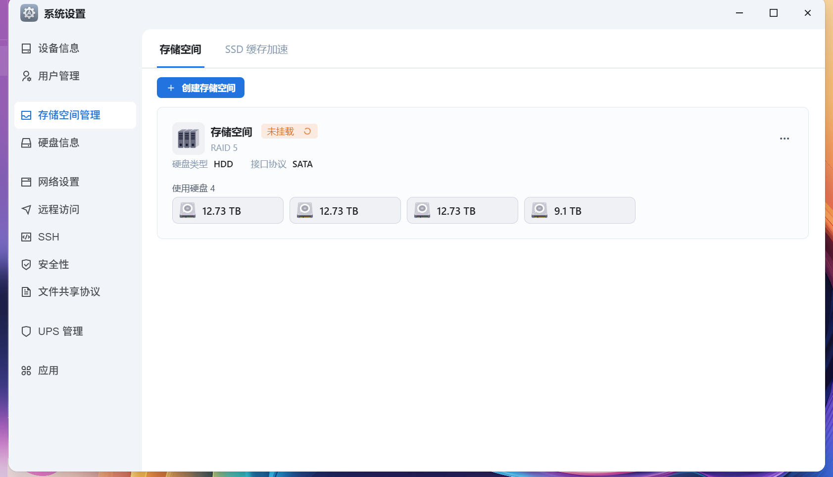Open 硬盘信息 in the sidebar
The width and height of the screenshot is (833, 477).
pos(59,143)
